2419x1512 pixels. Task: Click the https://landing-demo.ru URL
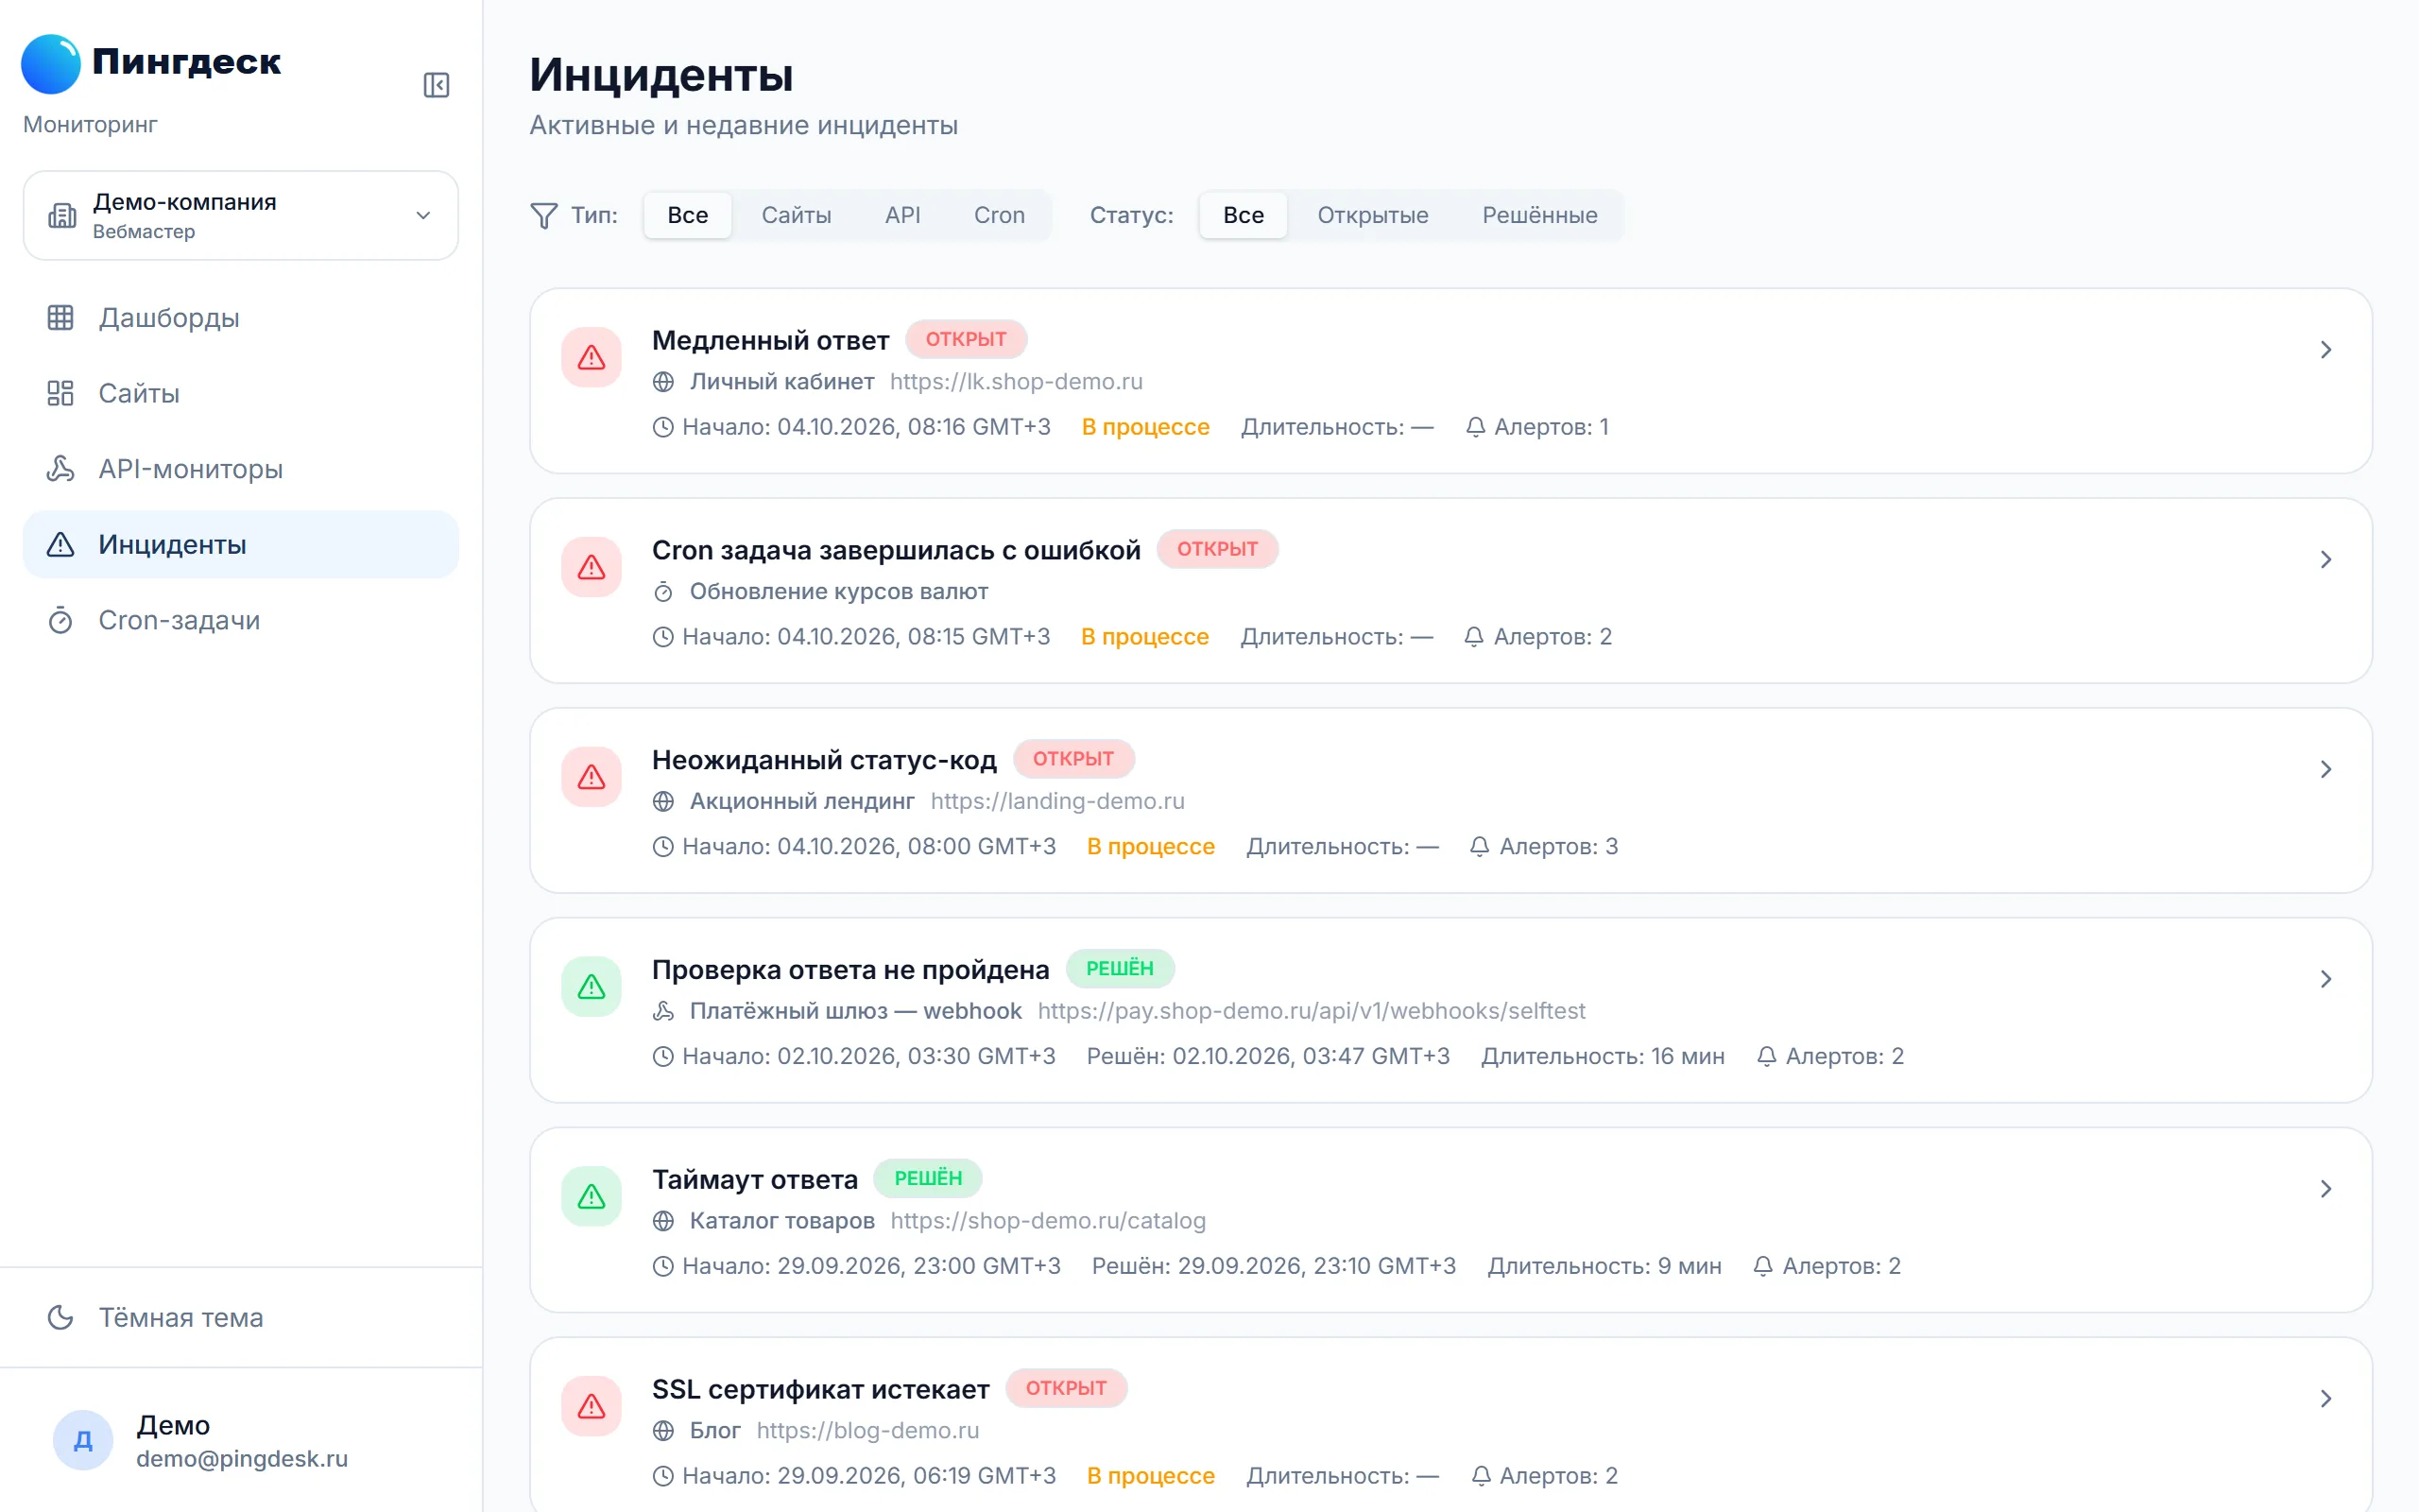[1057, 801]
